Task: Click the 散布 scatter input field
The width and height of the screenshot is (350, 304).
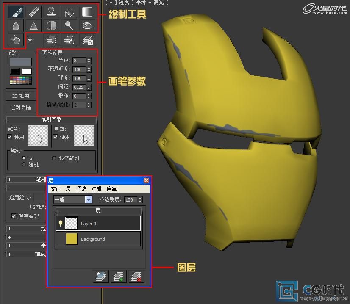Action: pos(80,96)
